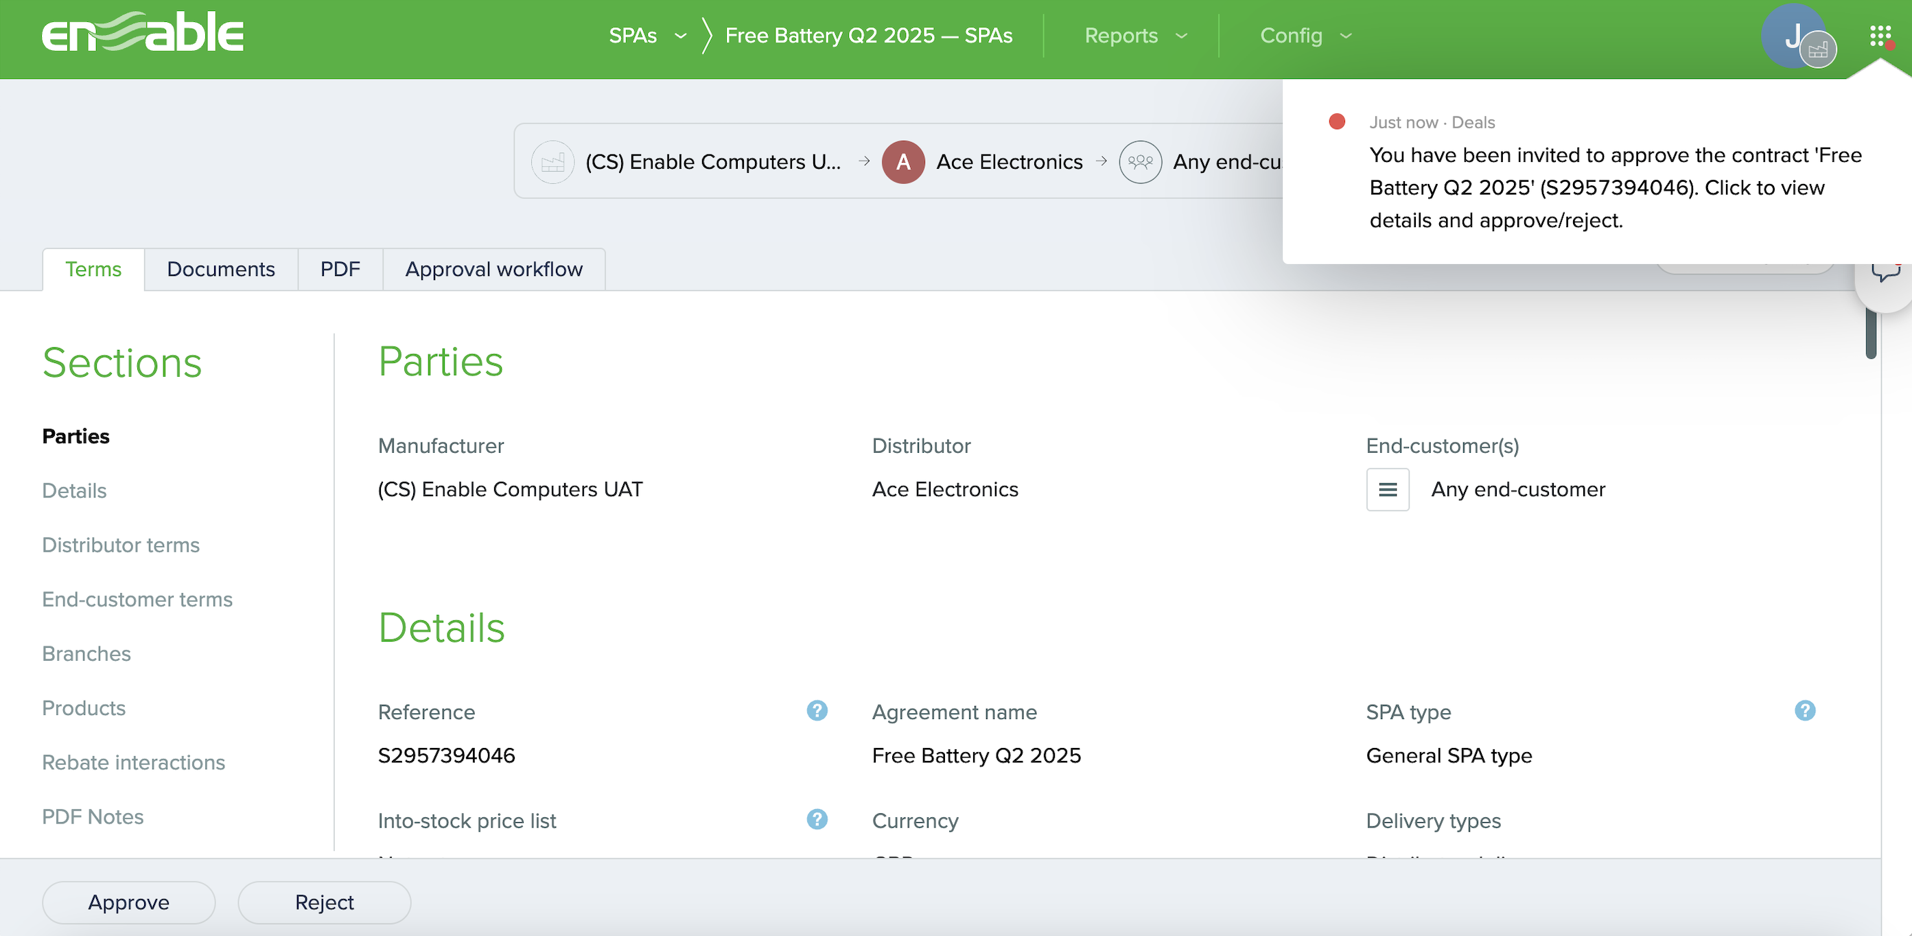1912x936 pixels.
Task: Reject the contract
Action: [325, 902]
